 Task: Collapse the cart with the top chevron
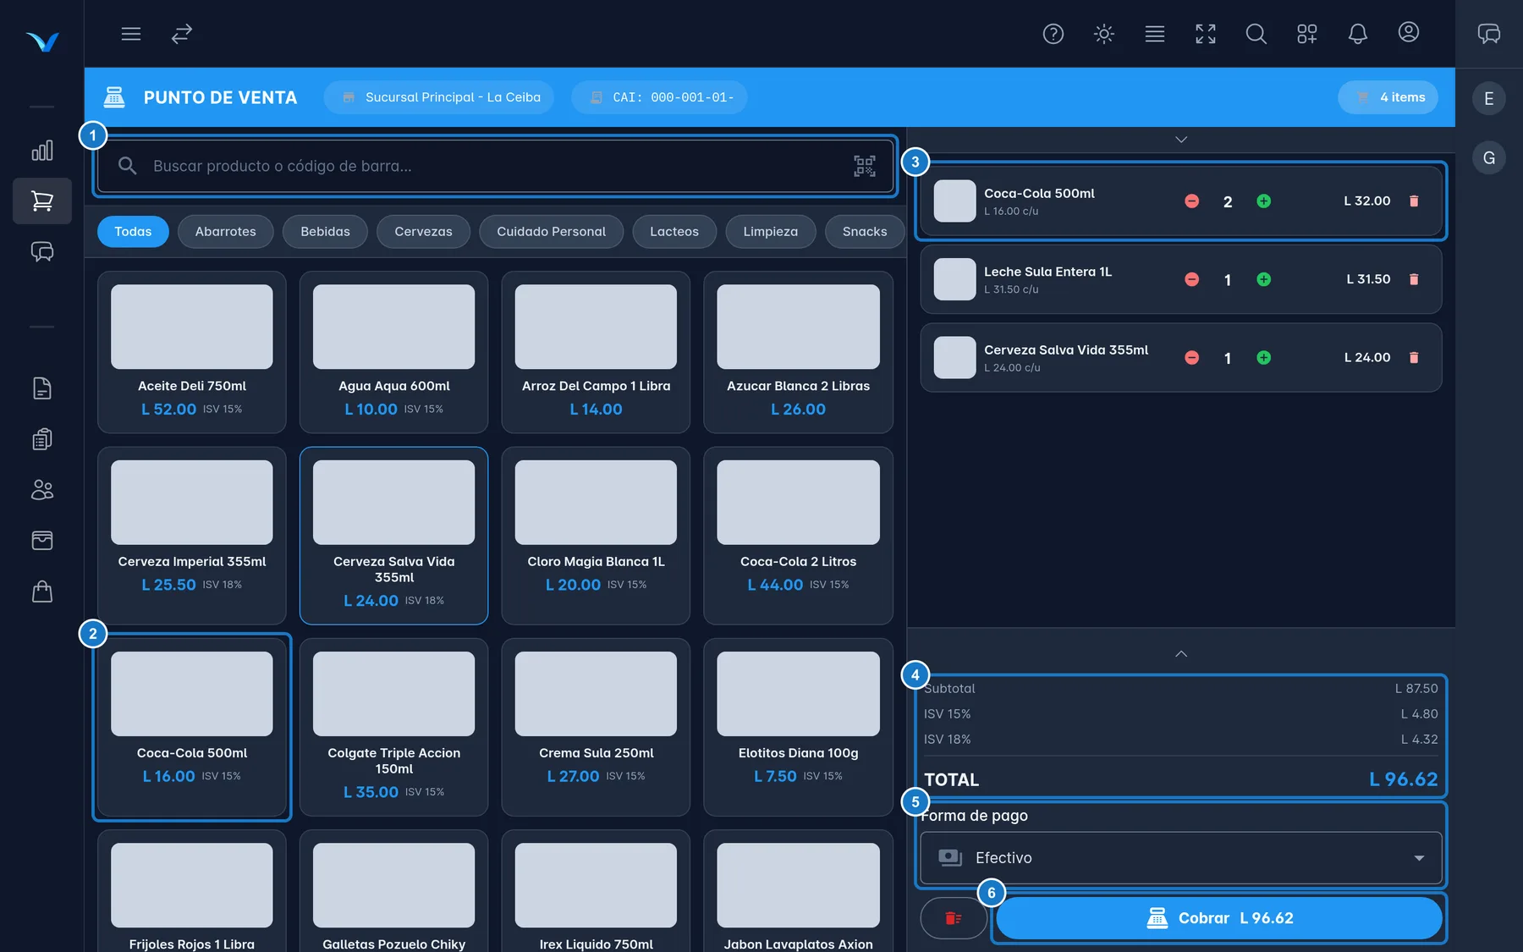[1181, 140]
